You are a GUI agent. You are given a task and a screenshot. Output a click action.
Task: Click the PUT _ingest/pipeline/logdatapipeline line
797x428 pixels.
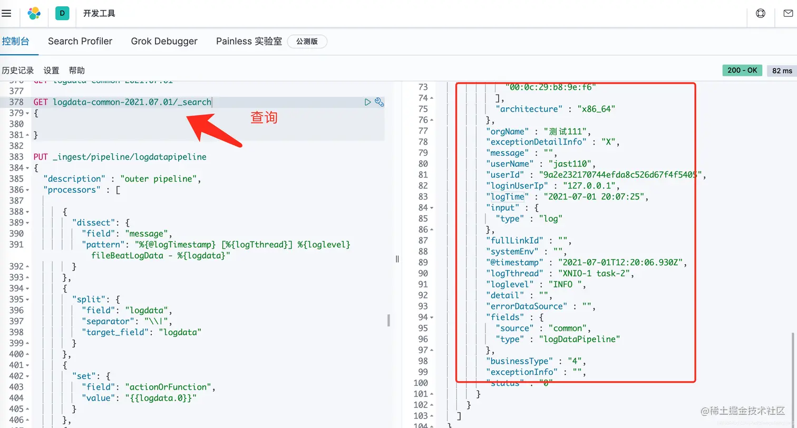click(x=120, y=157)
